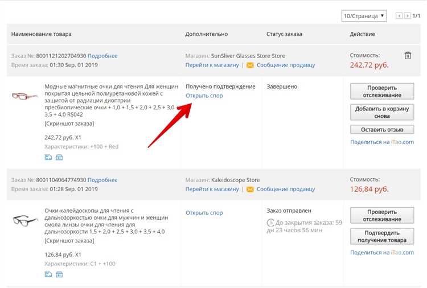The image size is (427, 288).
Task: Go to next page with right arrow
Action: (x=407, y=16)
